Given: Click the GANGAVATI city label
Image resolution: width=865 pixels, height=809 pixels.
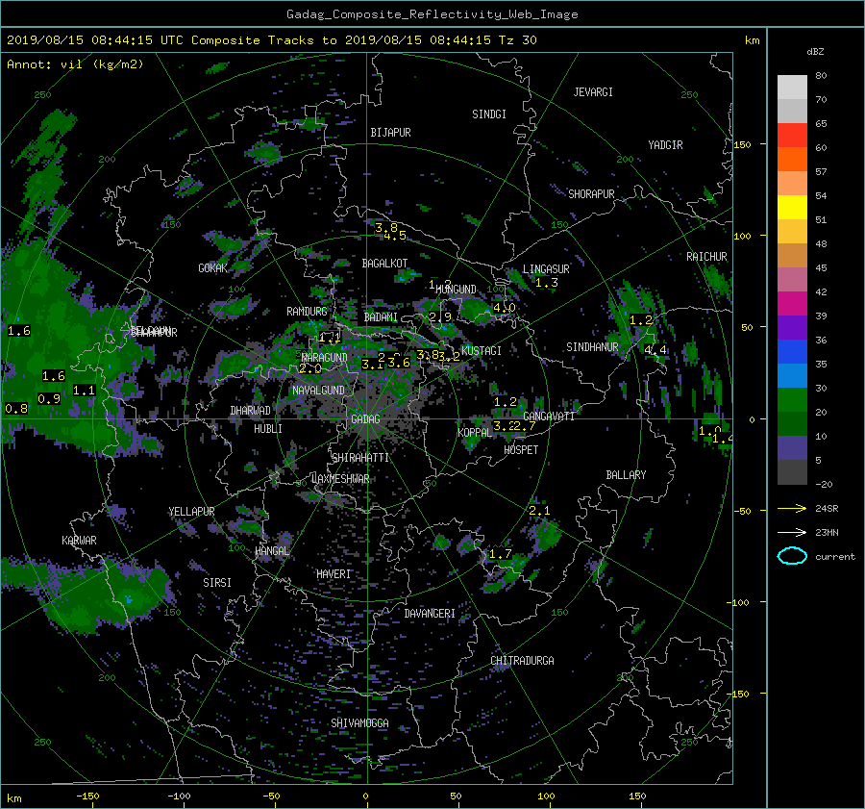Looking at the screenshot, I should tap(549, 416).
